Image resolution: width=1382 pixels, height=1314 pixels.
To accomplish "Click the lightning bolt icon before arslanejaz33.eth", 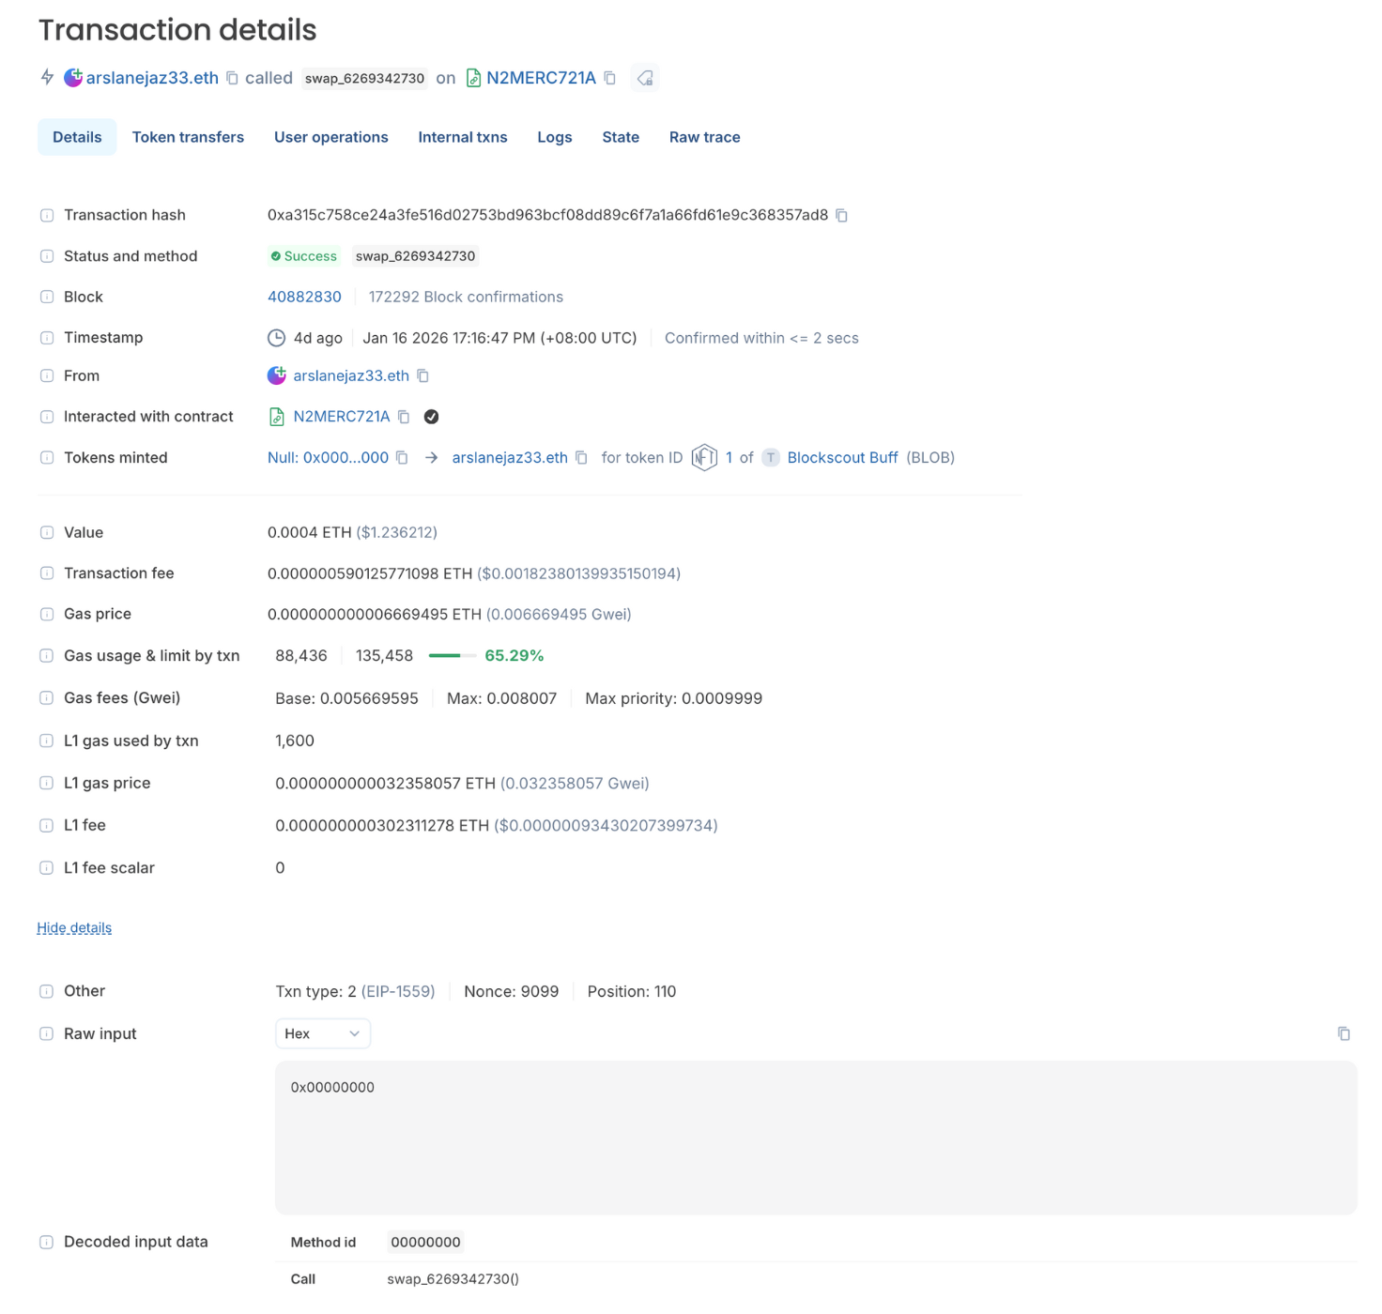I will coord(46,78).
